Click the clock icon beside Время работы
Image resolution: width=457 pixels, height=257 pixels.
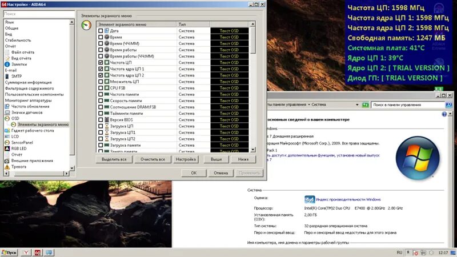pos(107,50)
